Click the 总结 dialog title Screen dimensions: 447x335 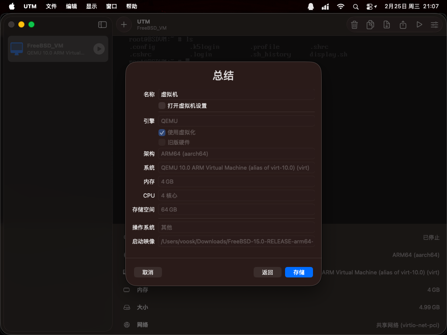[x=223, y=76]
